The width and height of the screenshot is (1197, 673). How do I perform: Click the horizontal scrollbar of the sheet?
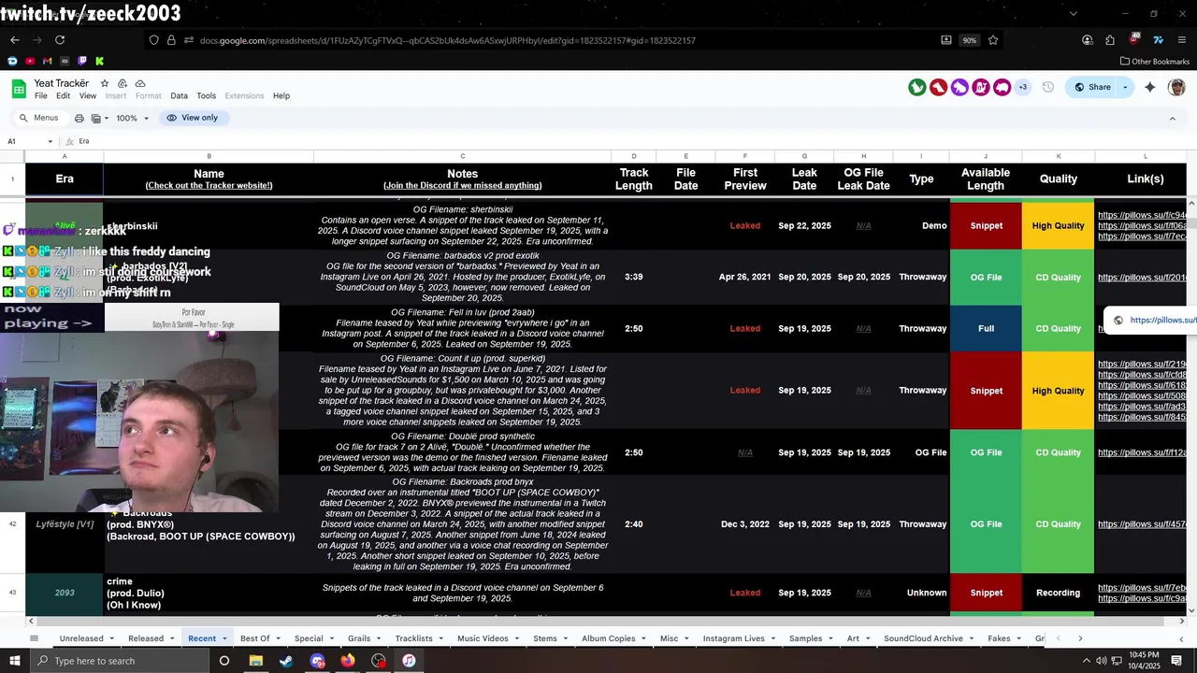click(x=598, y=622)
